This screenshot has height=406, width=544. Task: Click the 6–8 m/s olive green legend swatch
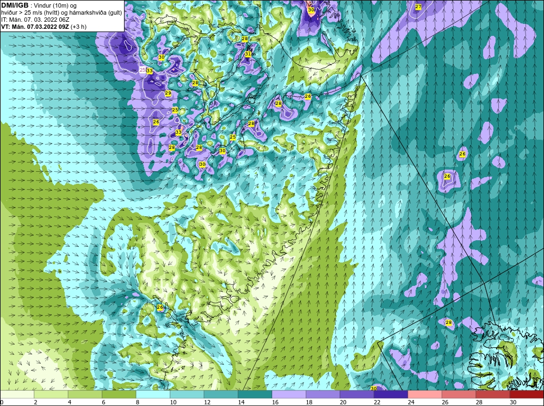click(x=119, y=395)
